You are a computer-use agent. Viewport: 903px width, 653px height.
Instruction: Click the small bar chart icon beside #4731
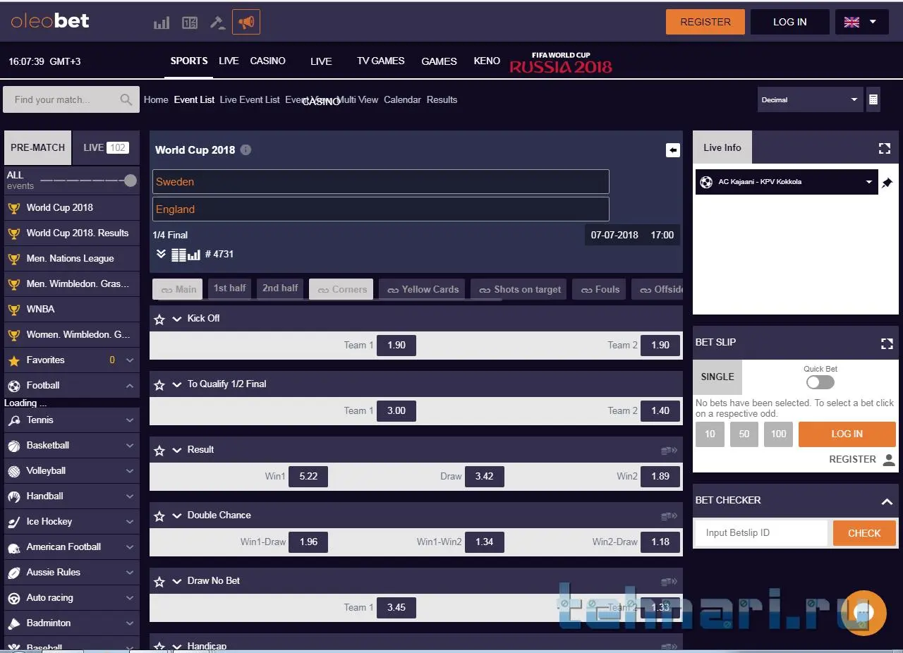pyautogui.click(x=194, y=255)
